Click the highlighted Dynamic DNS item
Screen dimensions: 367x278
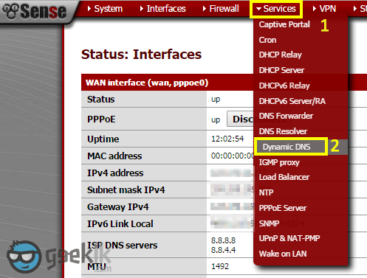click(x=287, y=147)
